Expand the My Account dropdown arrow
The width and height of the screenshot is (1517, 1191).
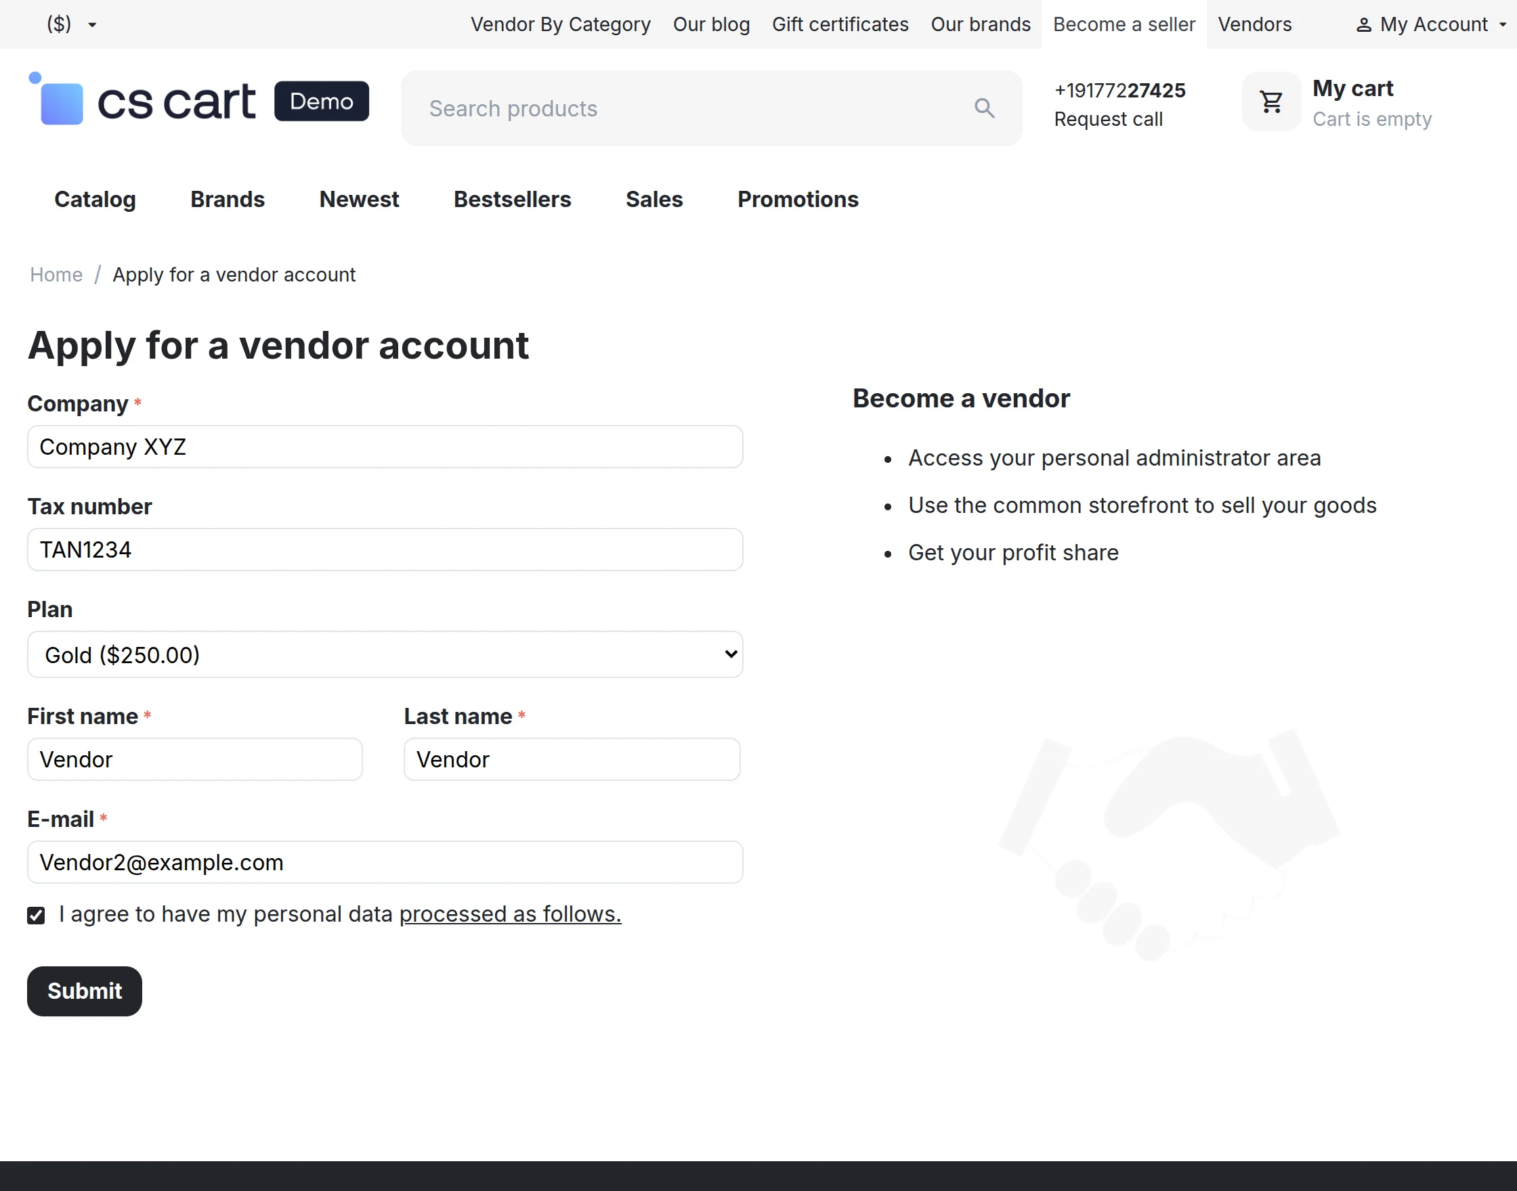pos(1502,24)
